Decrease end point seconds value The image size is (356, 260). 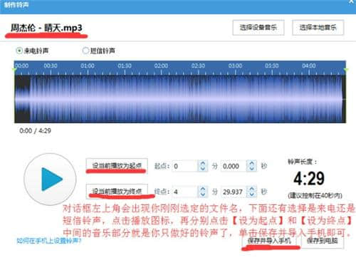click(252, 194)
